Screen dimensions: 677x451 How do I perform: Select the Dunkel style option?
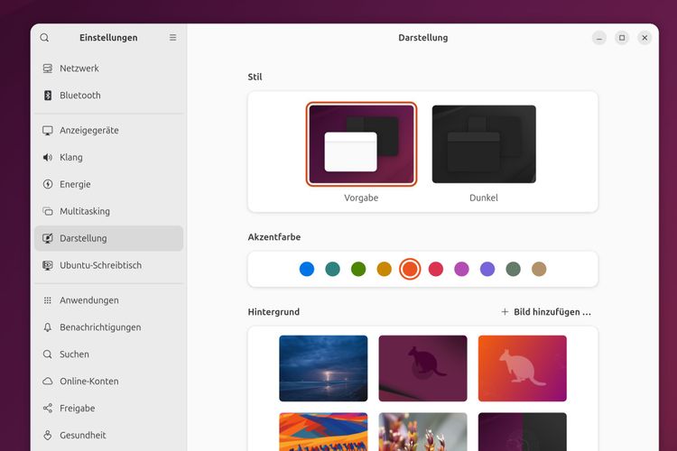point(484,144)
